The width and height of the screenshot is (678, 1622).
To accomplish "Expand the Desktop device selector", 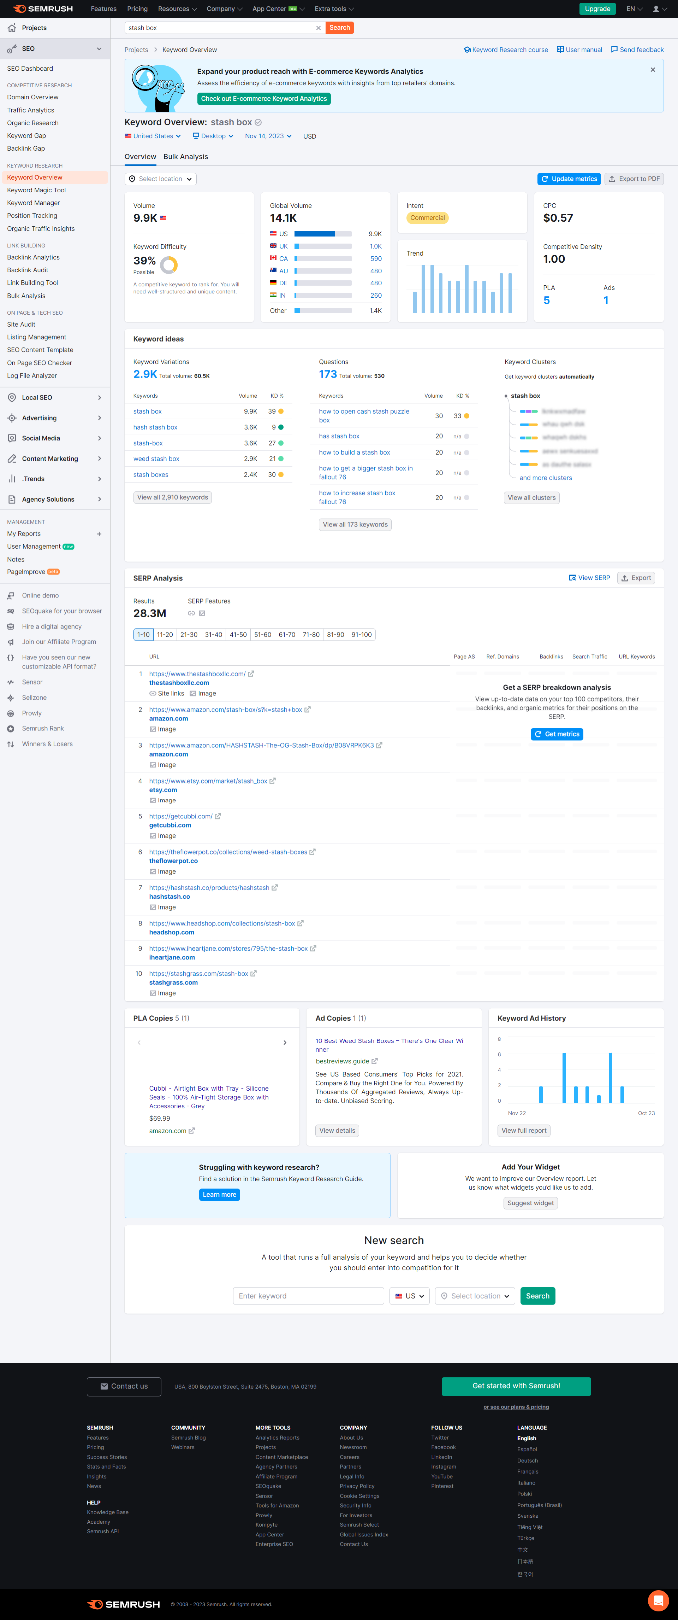I will 213,136.
